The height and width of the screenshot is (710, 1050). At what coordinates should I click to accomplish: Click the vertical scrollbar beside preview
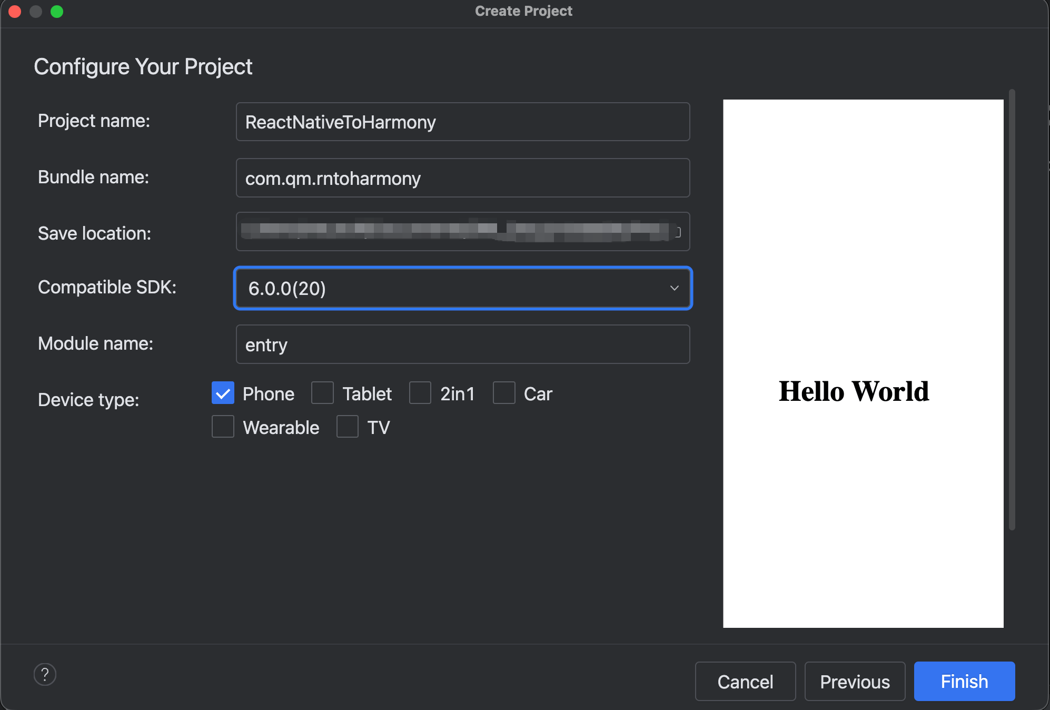tap(1012, 311)
